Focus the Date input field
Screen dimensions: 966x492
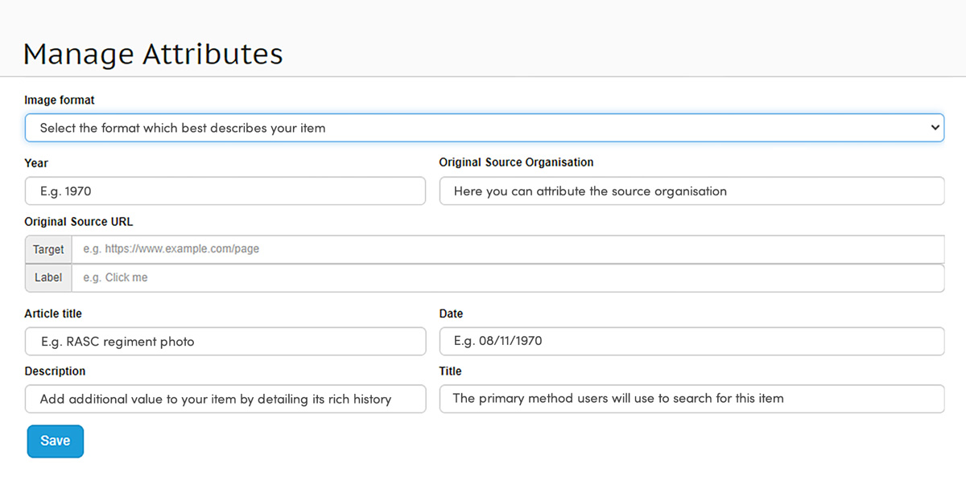click(691, 341)
